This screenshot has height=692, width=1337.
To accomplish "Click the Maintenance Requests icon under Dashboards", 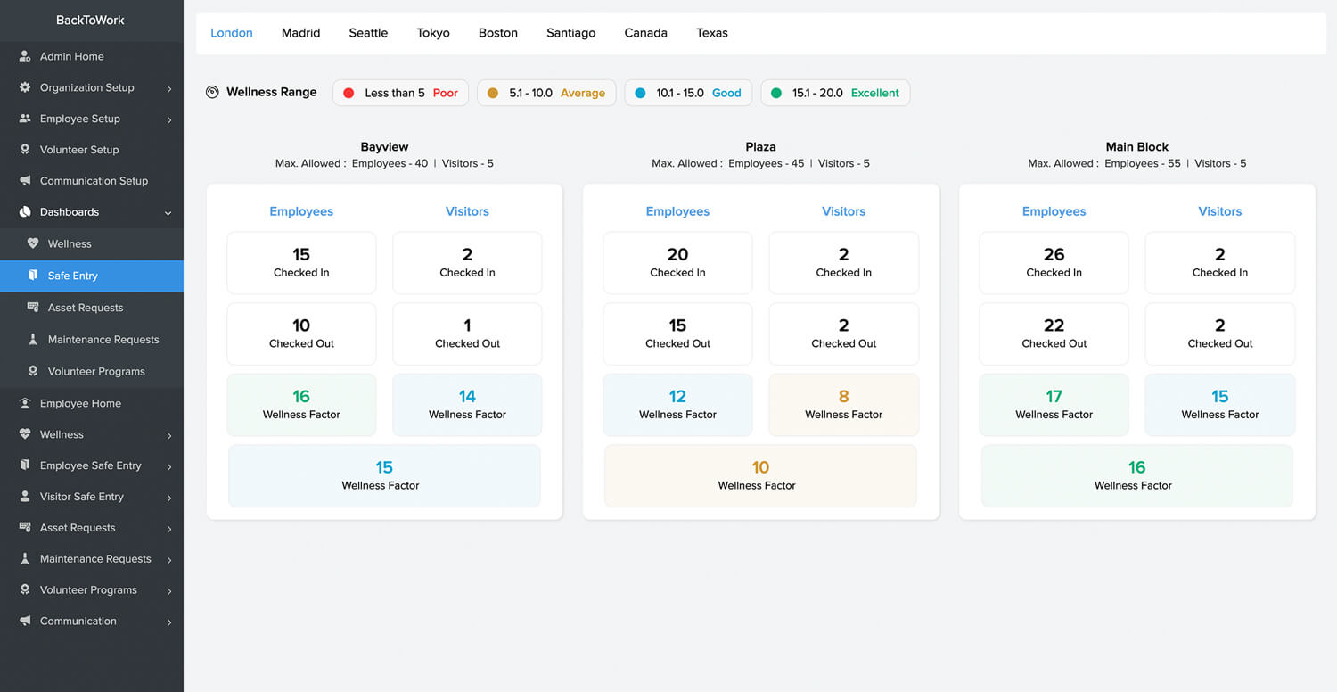I will (33, 340).
